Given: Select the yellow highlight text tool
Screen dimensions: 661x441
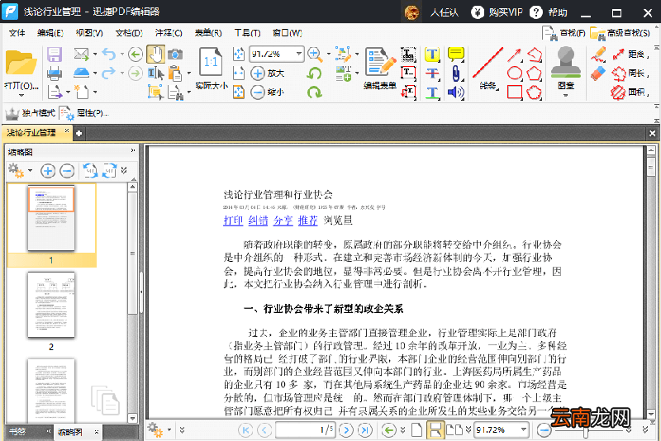Looking at the screenshot, I should coord(432,55).
